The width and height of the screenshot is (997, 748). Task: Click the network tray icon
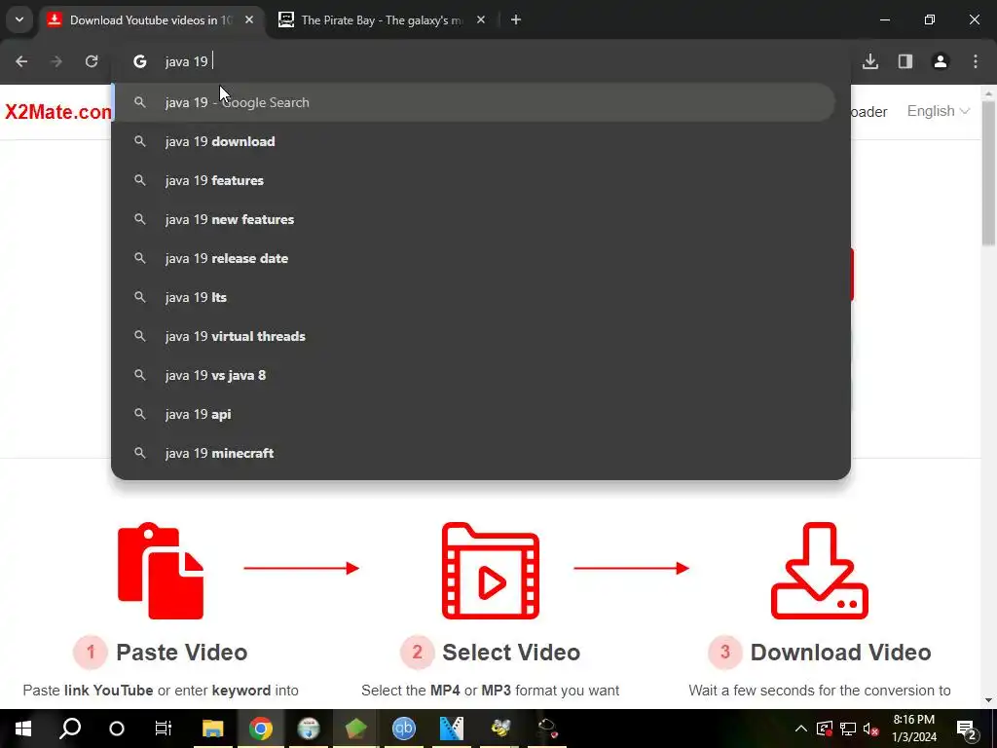point(848,729)
